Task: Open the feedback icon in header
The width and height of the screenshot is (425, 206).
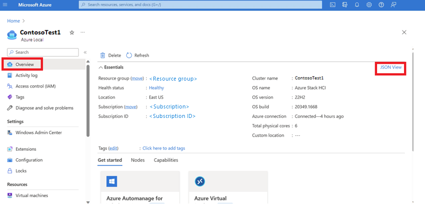Action: (394, 4)
